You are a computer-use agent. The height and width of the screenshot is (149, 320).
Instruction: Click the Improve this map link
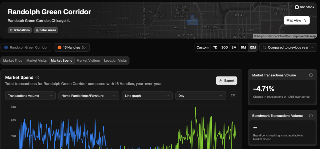pos(304,36)
